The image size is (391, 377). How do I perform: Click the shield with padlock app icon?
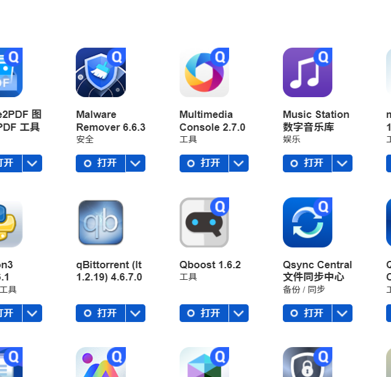point(307,362)
